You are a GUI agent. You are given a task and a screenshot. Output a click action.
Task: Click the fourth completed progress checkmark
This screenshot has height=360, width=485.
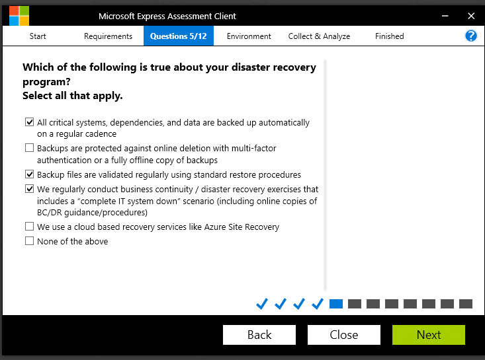(x=318, y=304)
